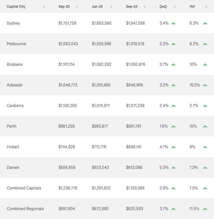
Task: Click the Combined Capitals row label
Action: [x=24, y=188]
